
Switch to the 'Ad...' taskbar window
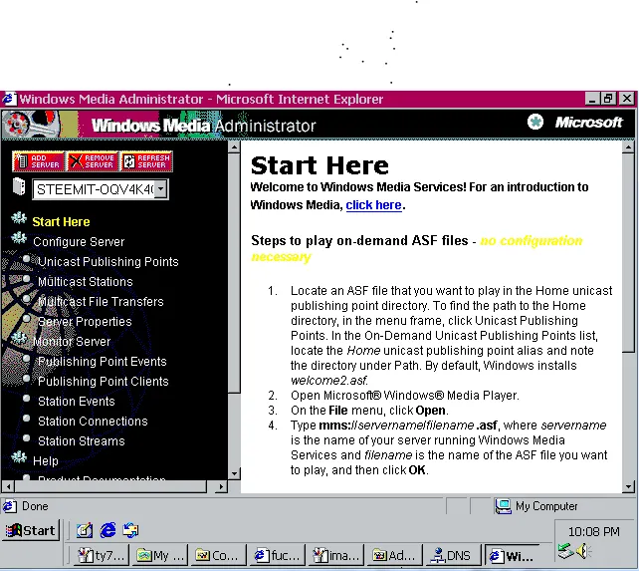(x=396, y=555)
